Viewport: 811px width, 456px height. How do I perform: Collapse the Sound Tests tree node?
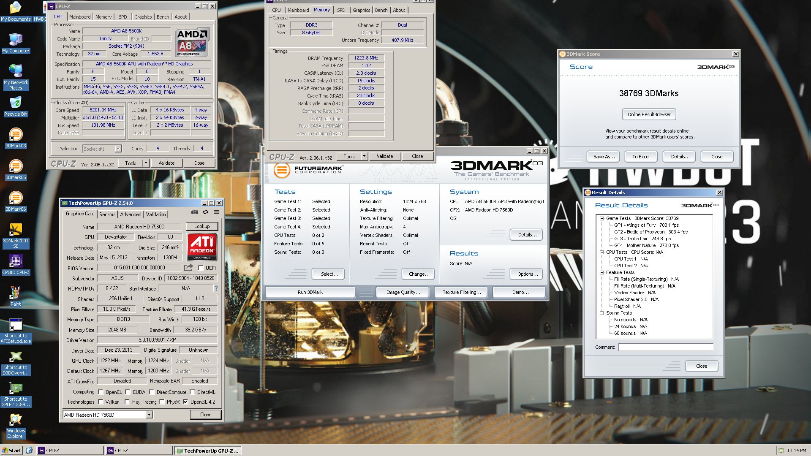(x=601, y=313)
